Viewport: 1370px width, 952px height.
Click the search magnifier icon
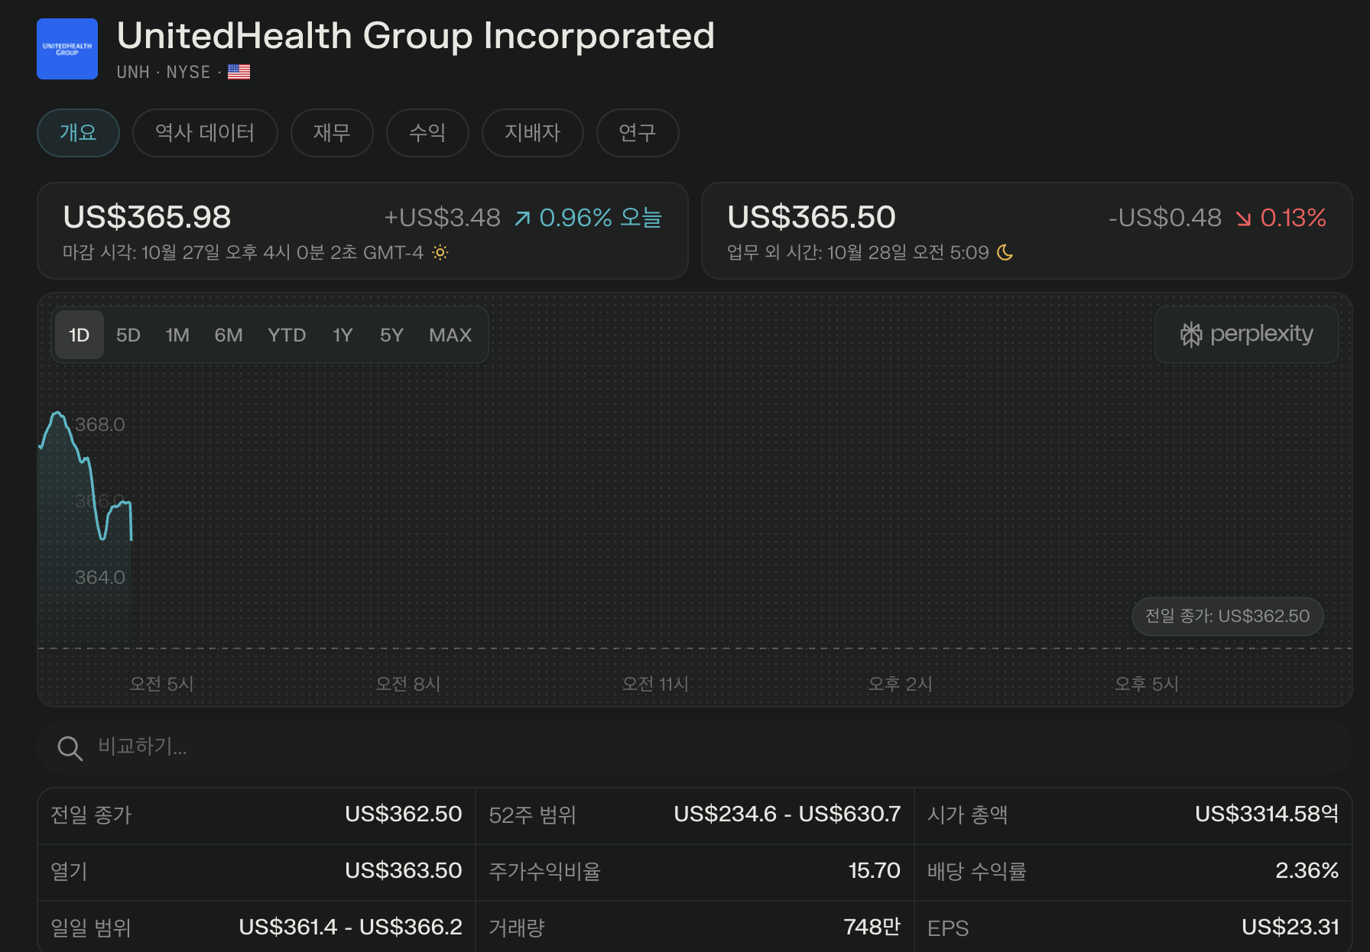pos(70,748)
